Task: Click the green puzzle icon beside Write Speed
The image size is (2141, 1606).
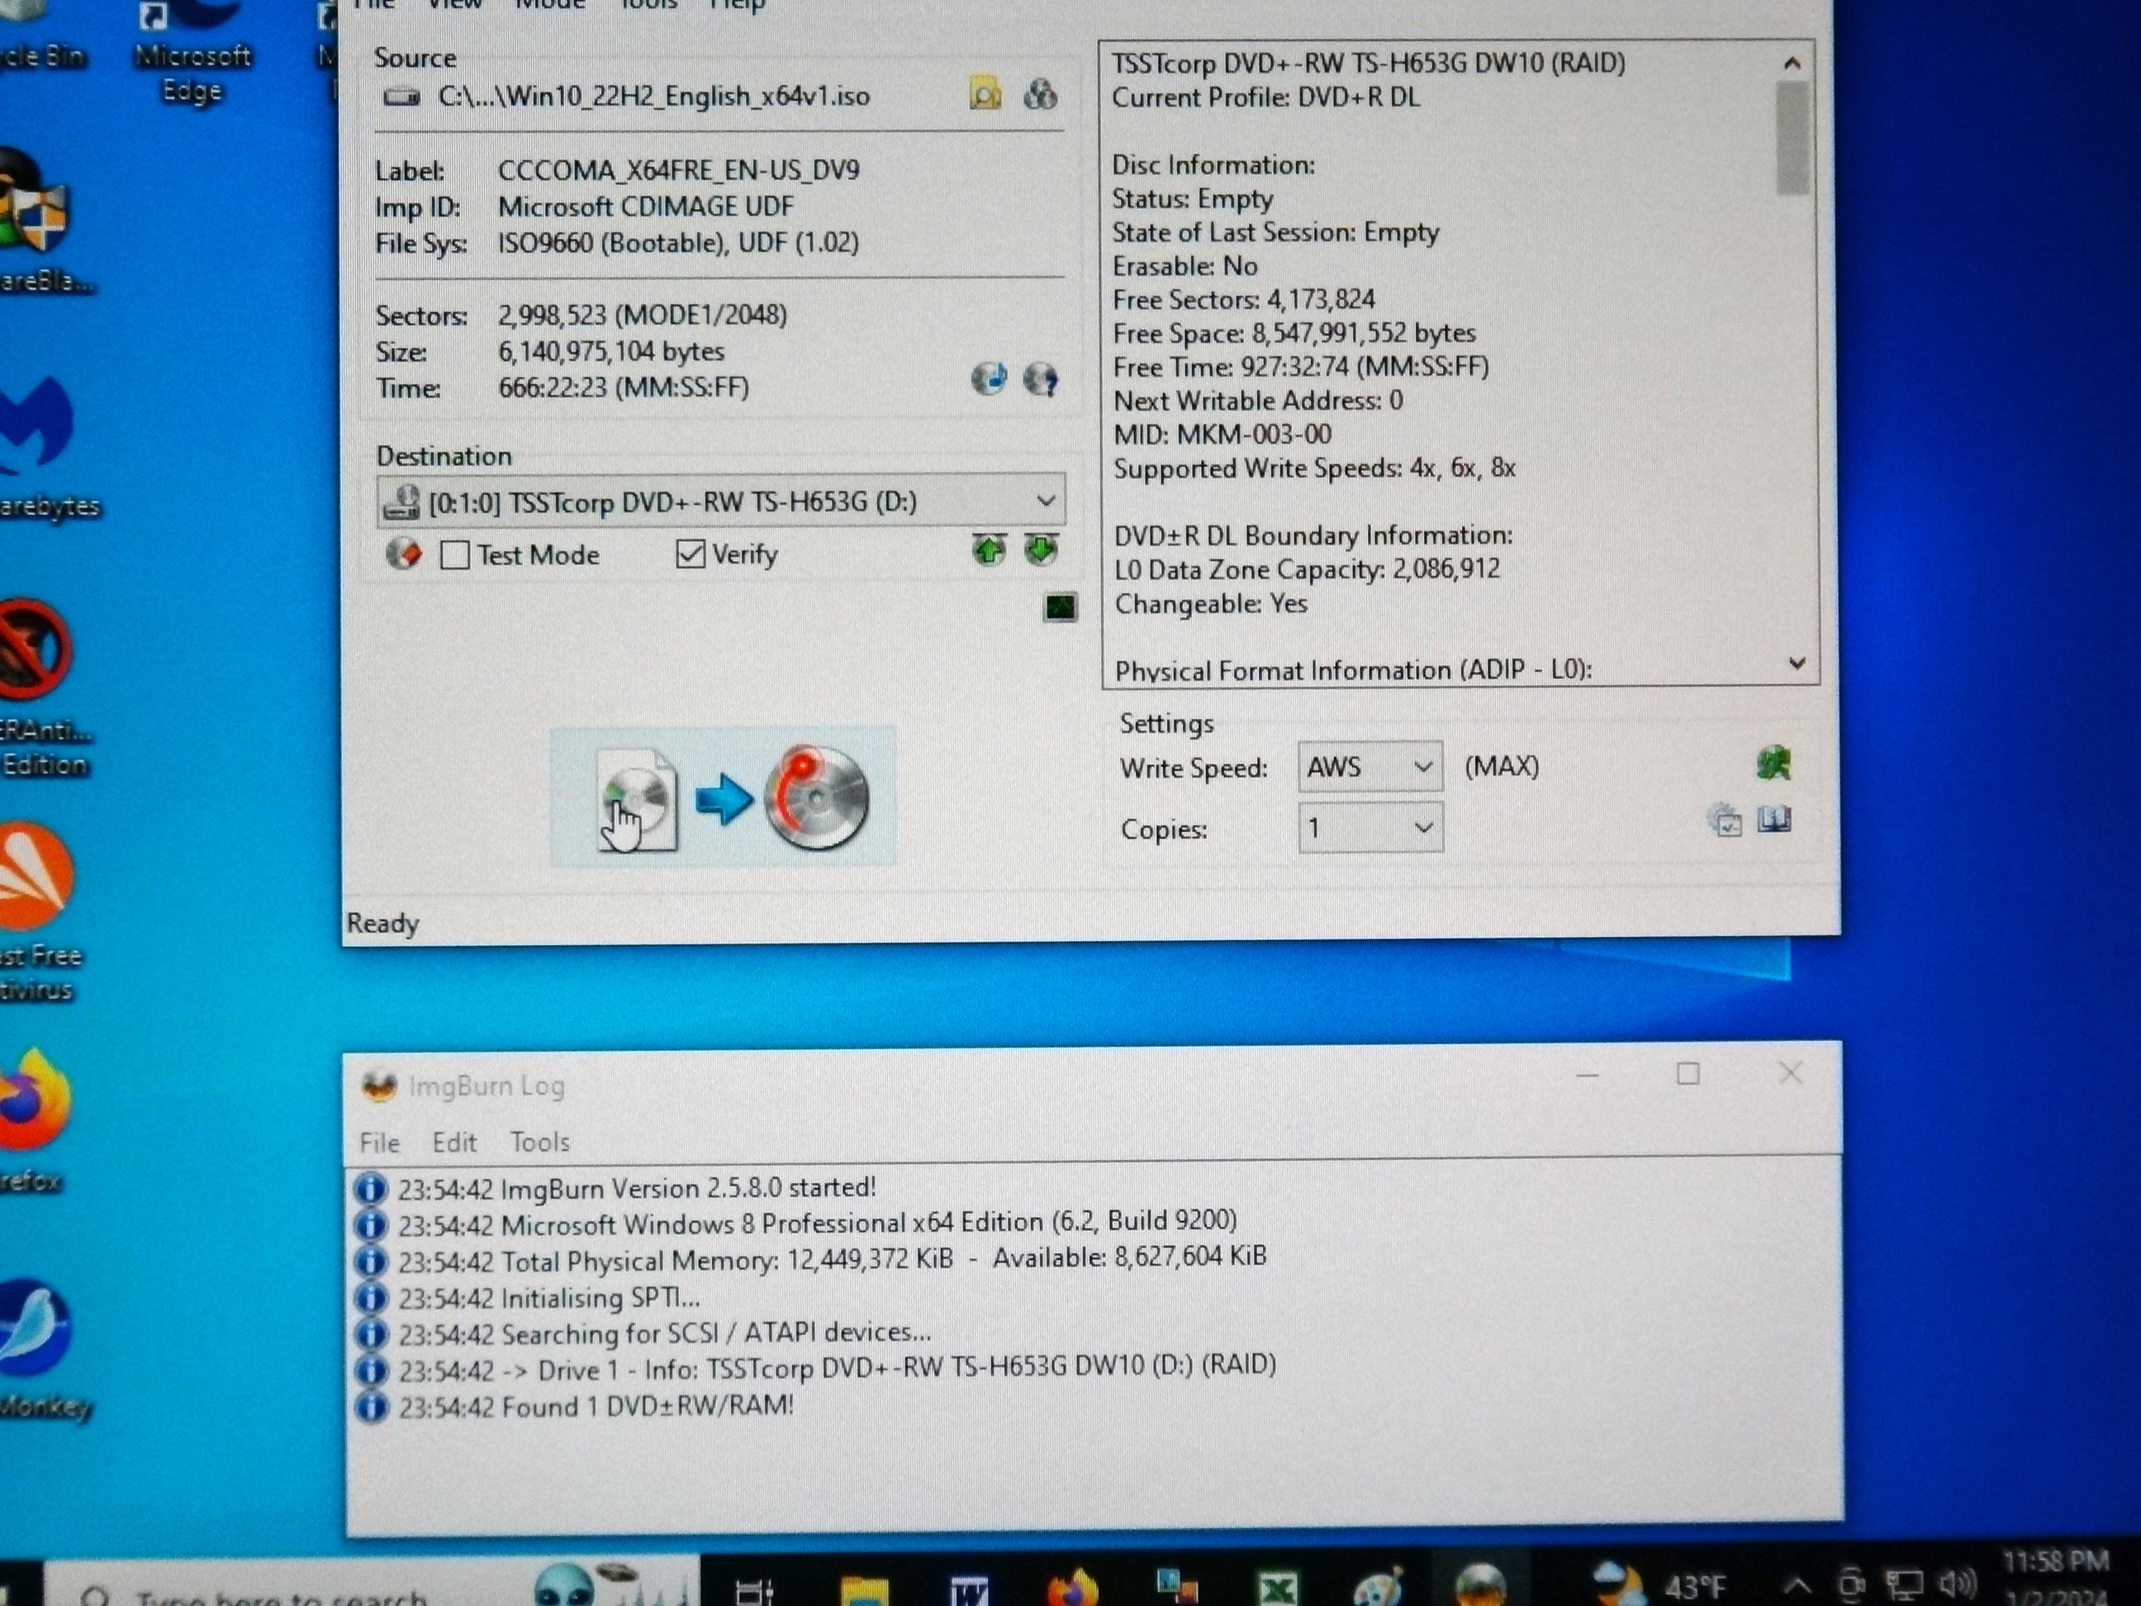Action: click(x=1773, y=764)
